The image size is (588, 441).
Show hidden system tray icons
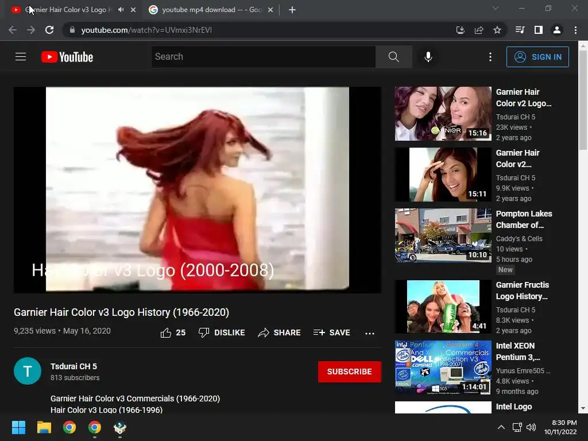click(501, 427)
